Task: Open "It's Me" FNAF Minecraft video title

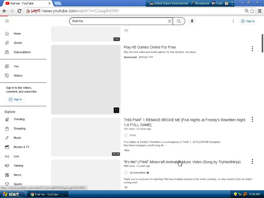Action: 182,162
